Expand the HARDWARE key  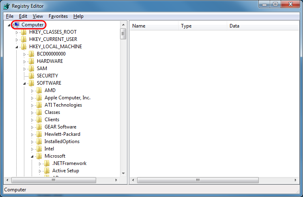click(25, 62)
